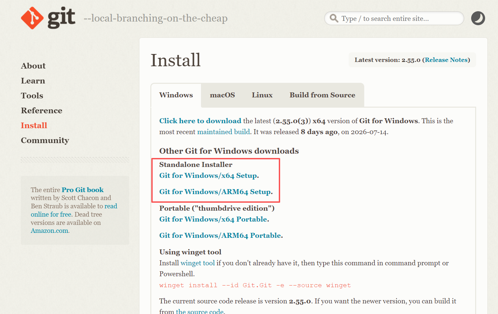Click the 'read online for free' link
The height and width of the screenshot is (314, 498).
click(74, 210)
